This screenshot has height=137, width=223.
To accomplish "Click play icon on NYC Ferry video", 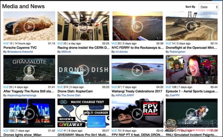I will pos(137,27).
